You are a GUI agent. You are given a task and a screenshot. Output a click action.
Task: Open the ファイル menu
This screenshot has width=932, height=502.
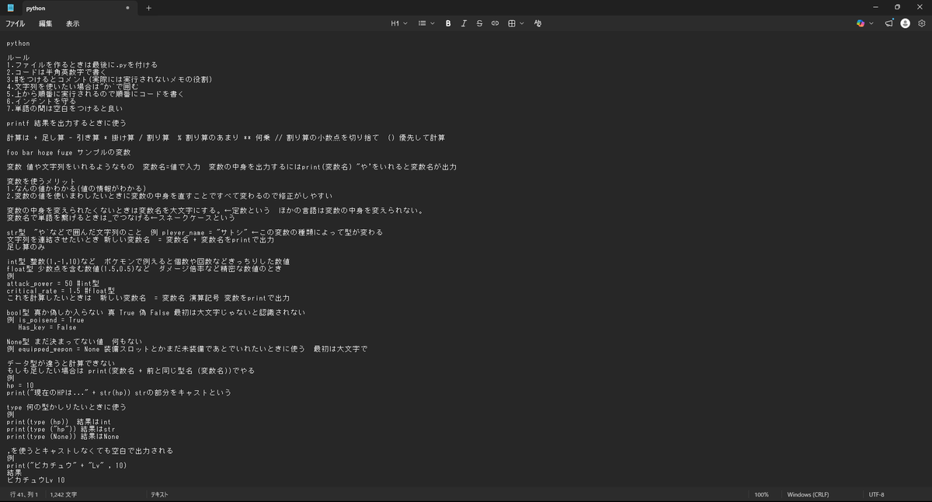point(15,23)
